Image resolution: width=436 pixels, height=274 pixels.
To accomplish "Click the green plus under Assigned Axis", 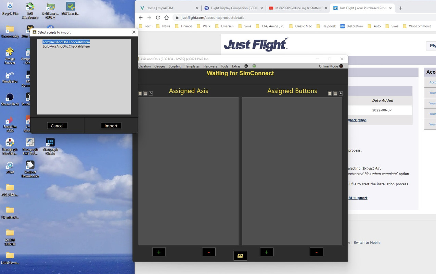I will click(159, 252).
